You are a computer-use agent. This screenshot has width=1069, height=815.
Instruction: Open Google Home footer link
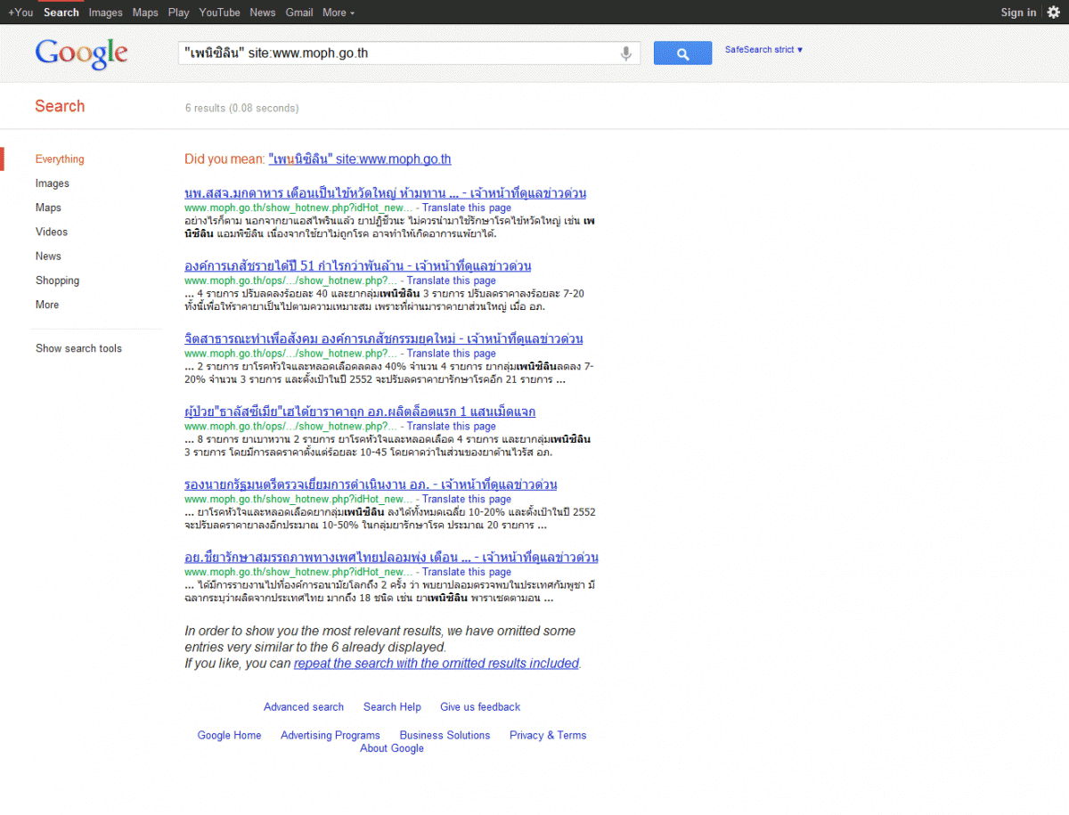pos(230,736)
